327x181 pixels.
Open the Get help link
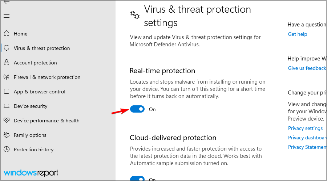pyautogui.click(x=298, y=34)
